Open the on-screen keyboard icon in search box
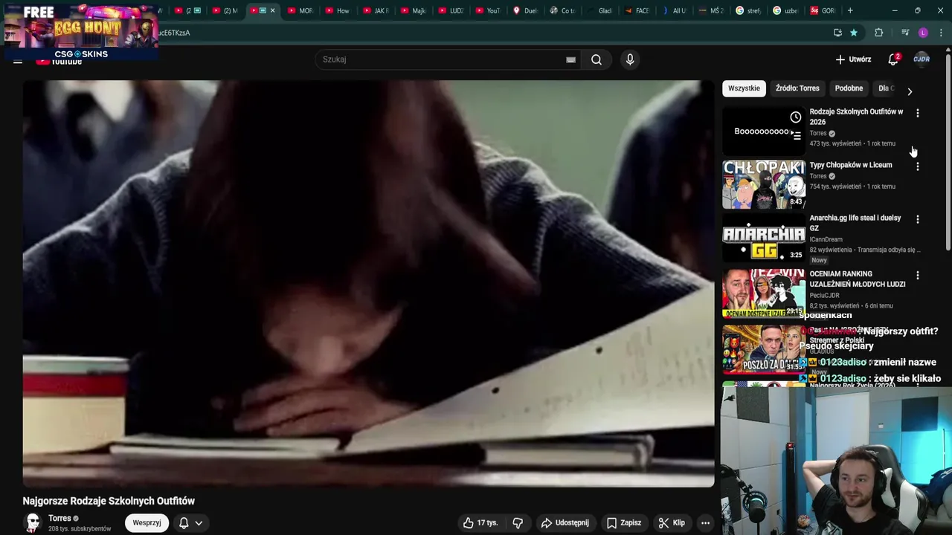The image size is (952, 535). pos(570,59)
